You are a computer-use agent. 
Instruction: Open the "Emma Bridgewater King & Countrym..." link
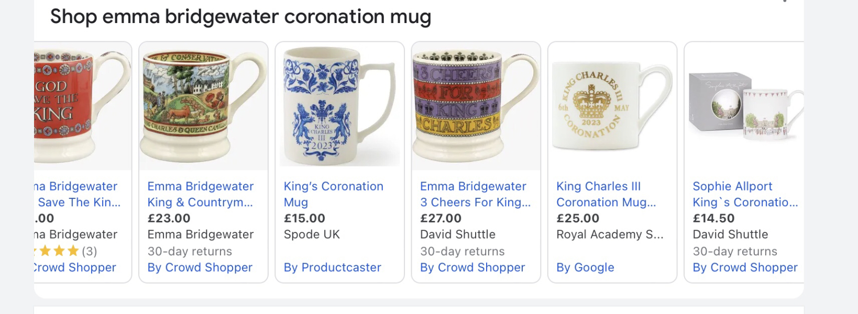click(201, 194)
